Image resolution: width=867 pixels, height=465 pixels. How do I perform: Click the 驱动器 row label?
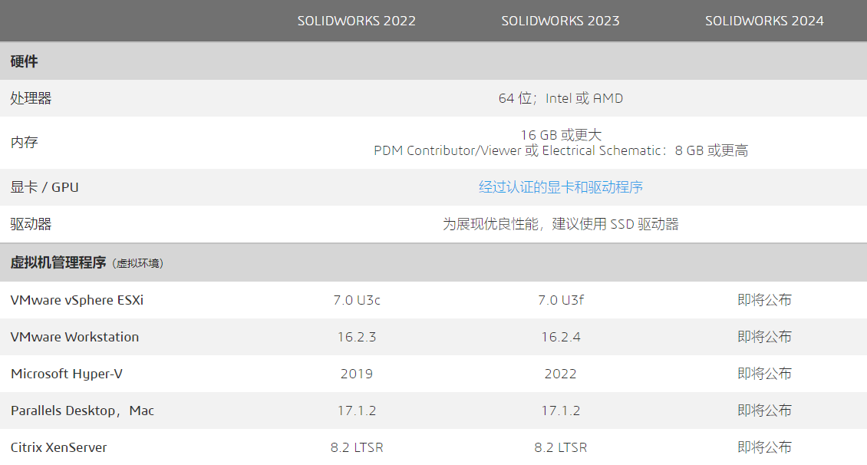[31, 224]
